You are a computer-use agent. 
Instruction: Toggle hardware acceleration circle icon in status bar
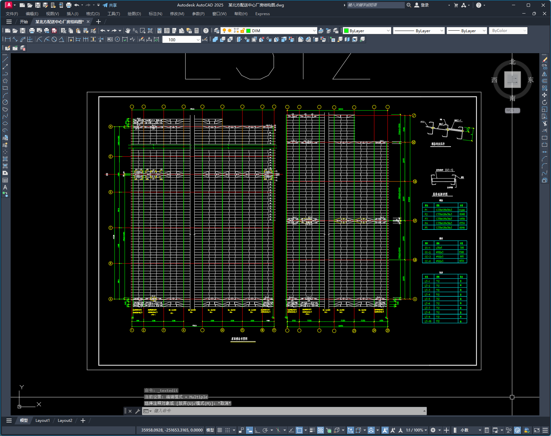(x=517, y=430)
